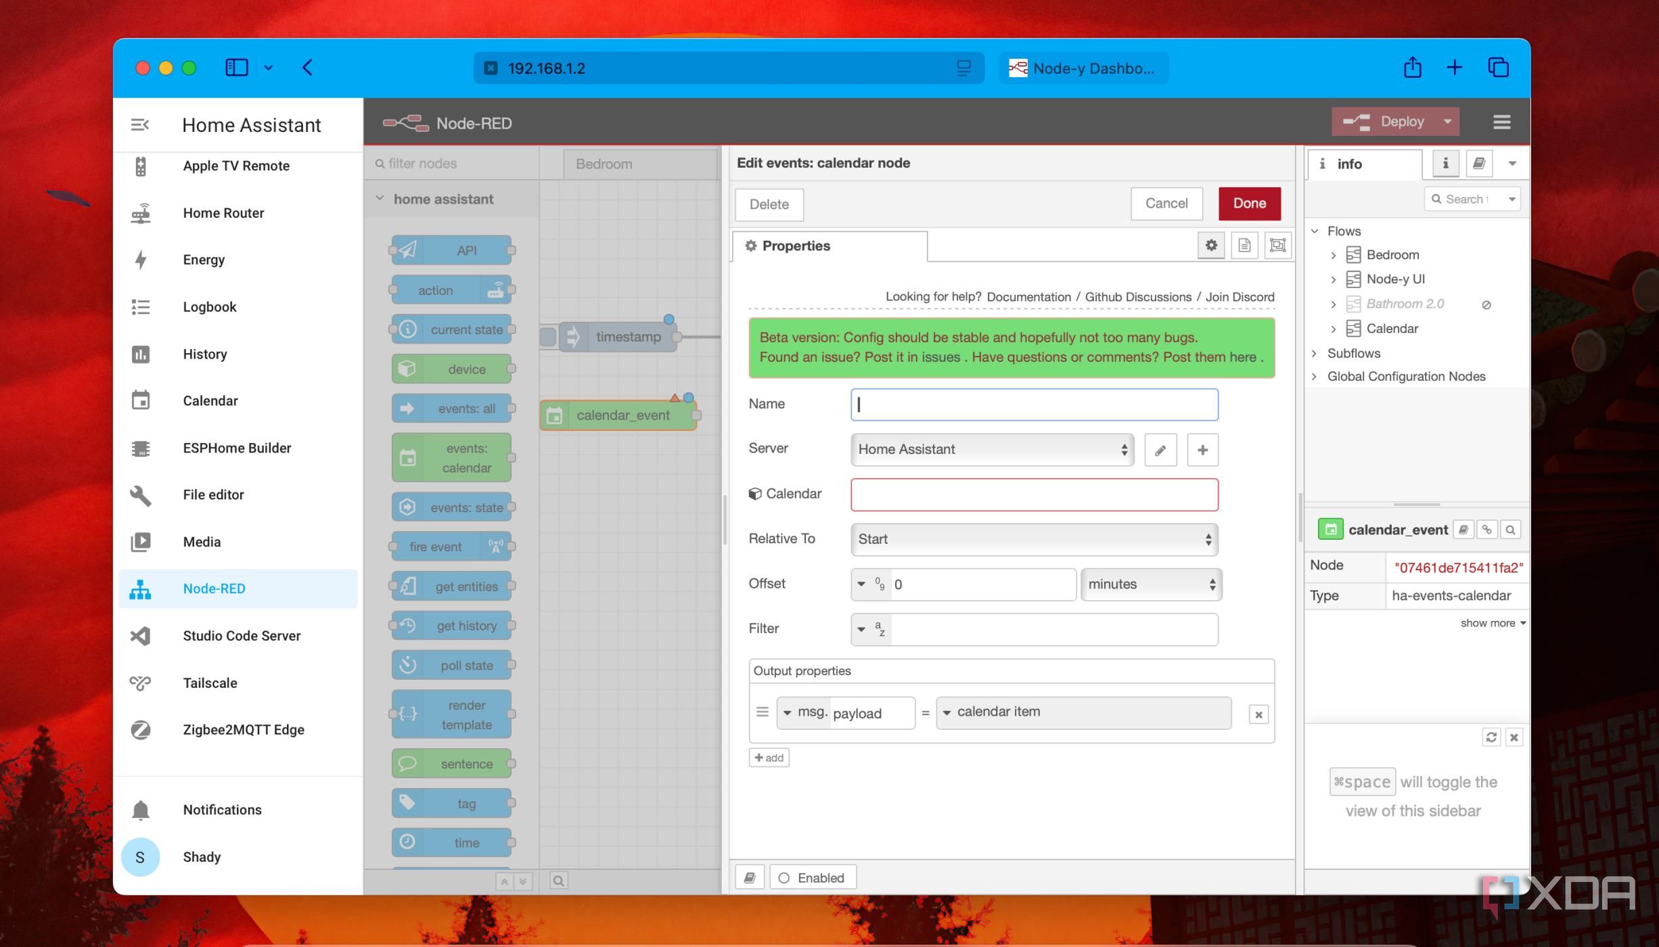Add a new server with plus icon
This screenshot has width=1659, height=947.
1202,450
